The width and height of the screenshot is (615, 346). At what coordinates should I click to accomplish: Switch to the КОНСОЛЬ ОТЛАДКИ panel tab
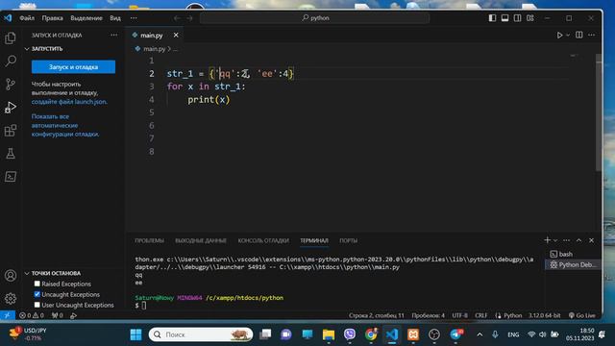click(263, 240)
